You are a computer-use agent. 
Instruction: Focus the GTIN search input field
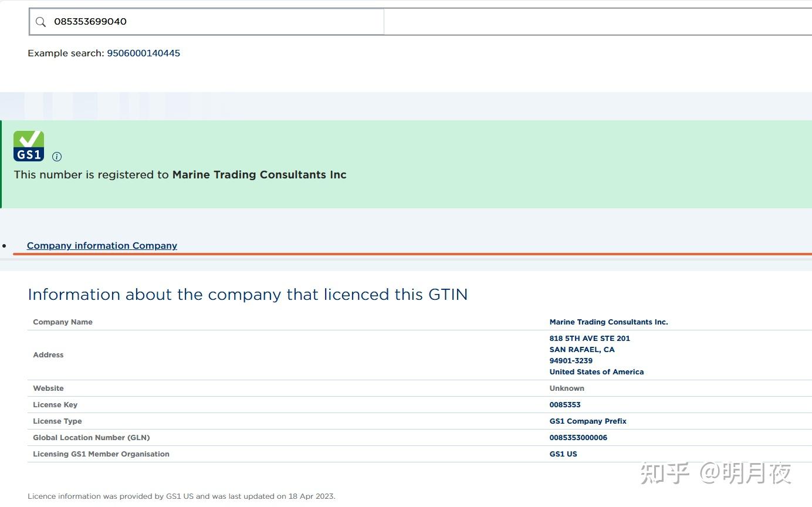tap(207, 22)
